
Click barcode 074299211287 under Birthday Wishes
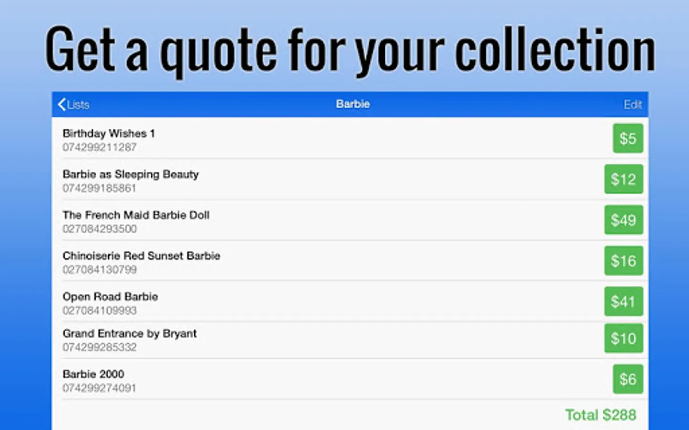pos(100,147)
